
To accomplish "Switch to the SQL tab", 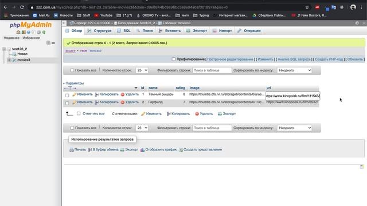I will 124,30.
